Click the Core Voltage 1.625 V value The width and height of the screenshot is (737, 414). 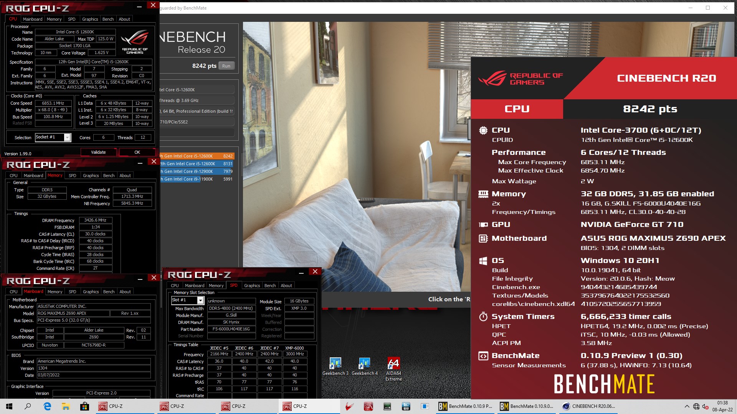pyautogui.click(x=102, y=53)
